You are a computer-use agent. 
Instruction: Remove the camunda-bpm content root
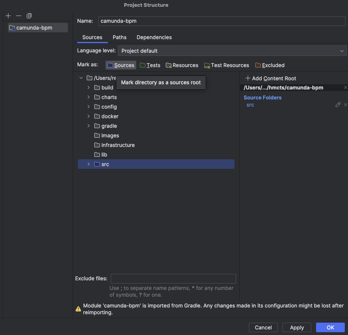(x=345, y=87)
